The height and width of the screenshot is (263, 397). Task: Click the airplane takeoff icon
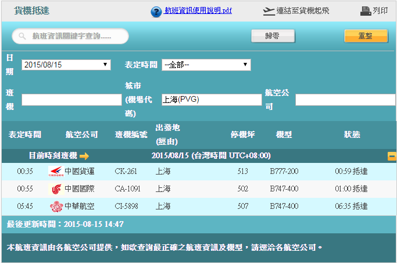click(x=269, y=12)
